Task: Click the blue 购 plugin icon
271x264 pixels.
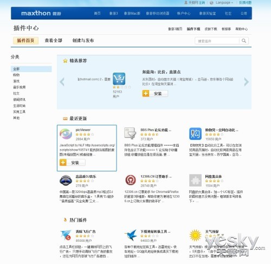Action: (x=195, y=134)
